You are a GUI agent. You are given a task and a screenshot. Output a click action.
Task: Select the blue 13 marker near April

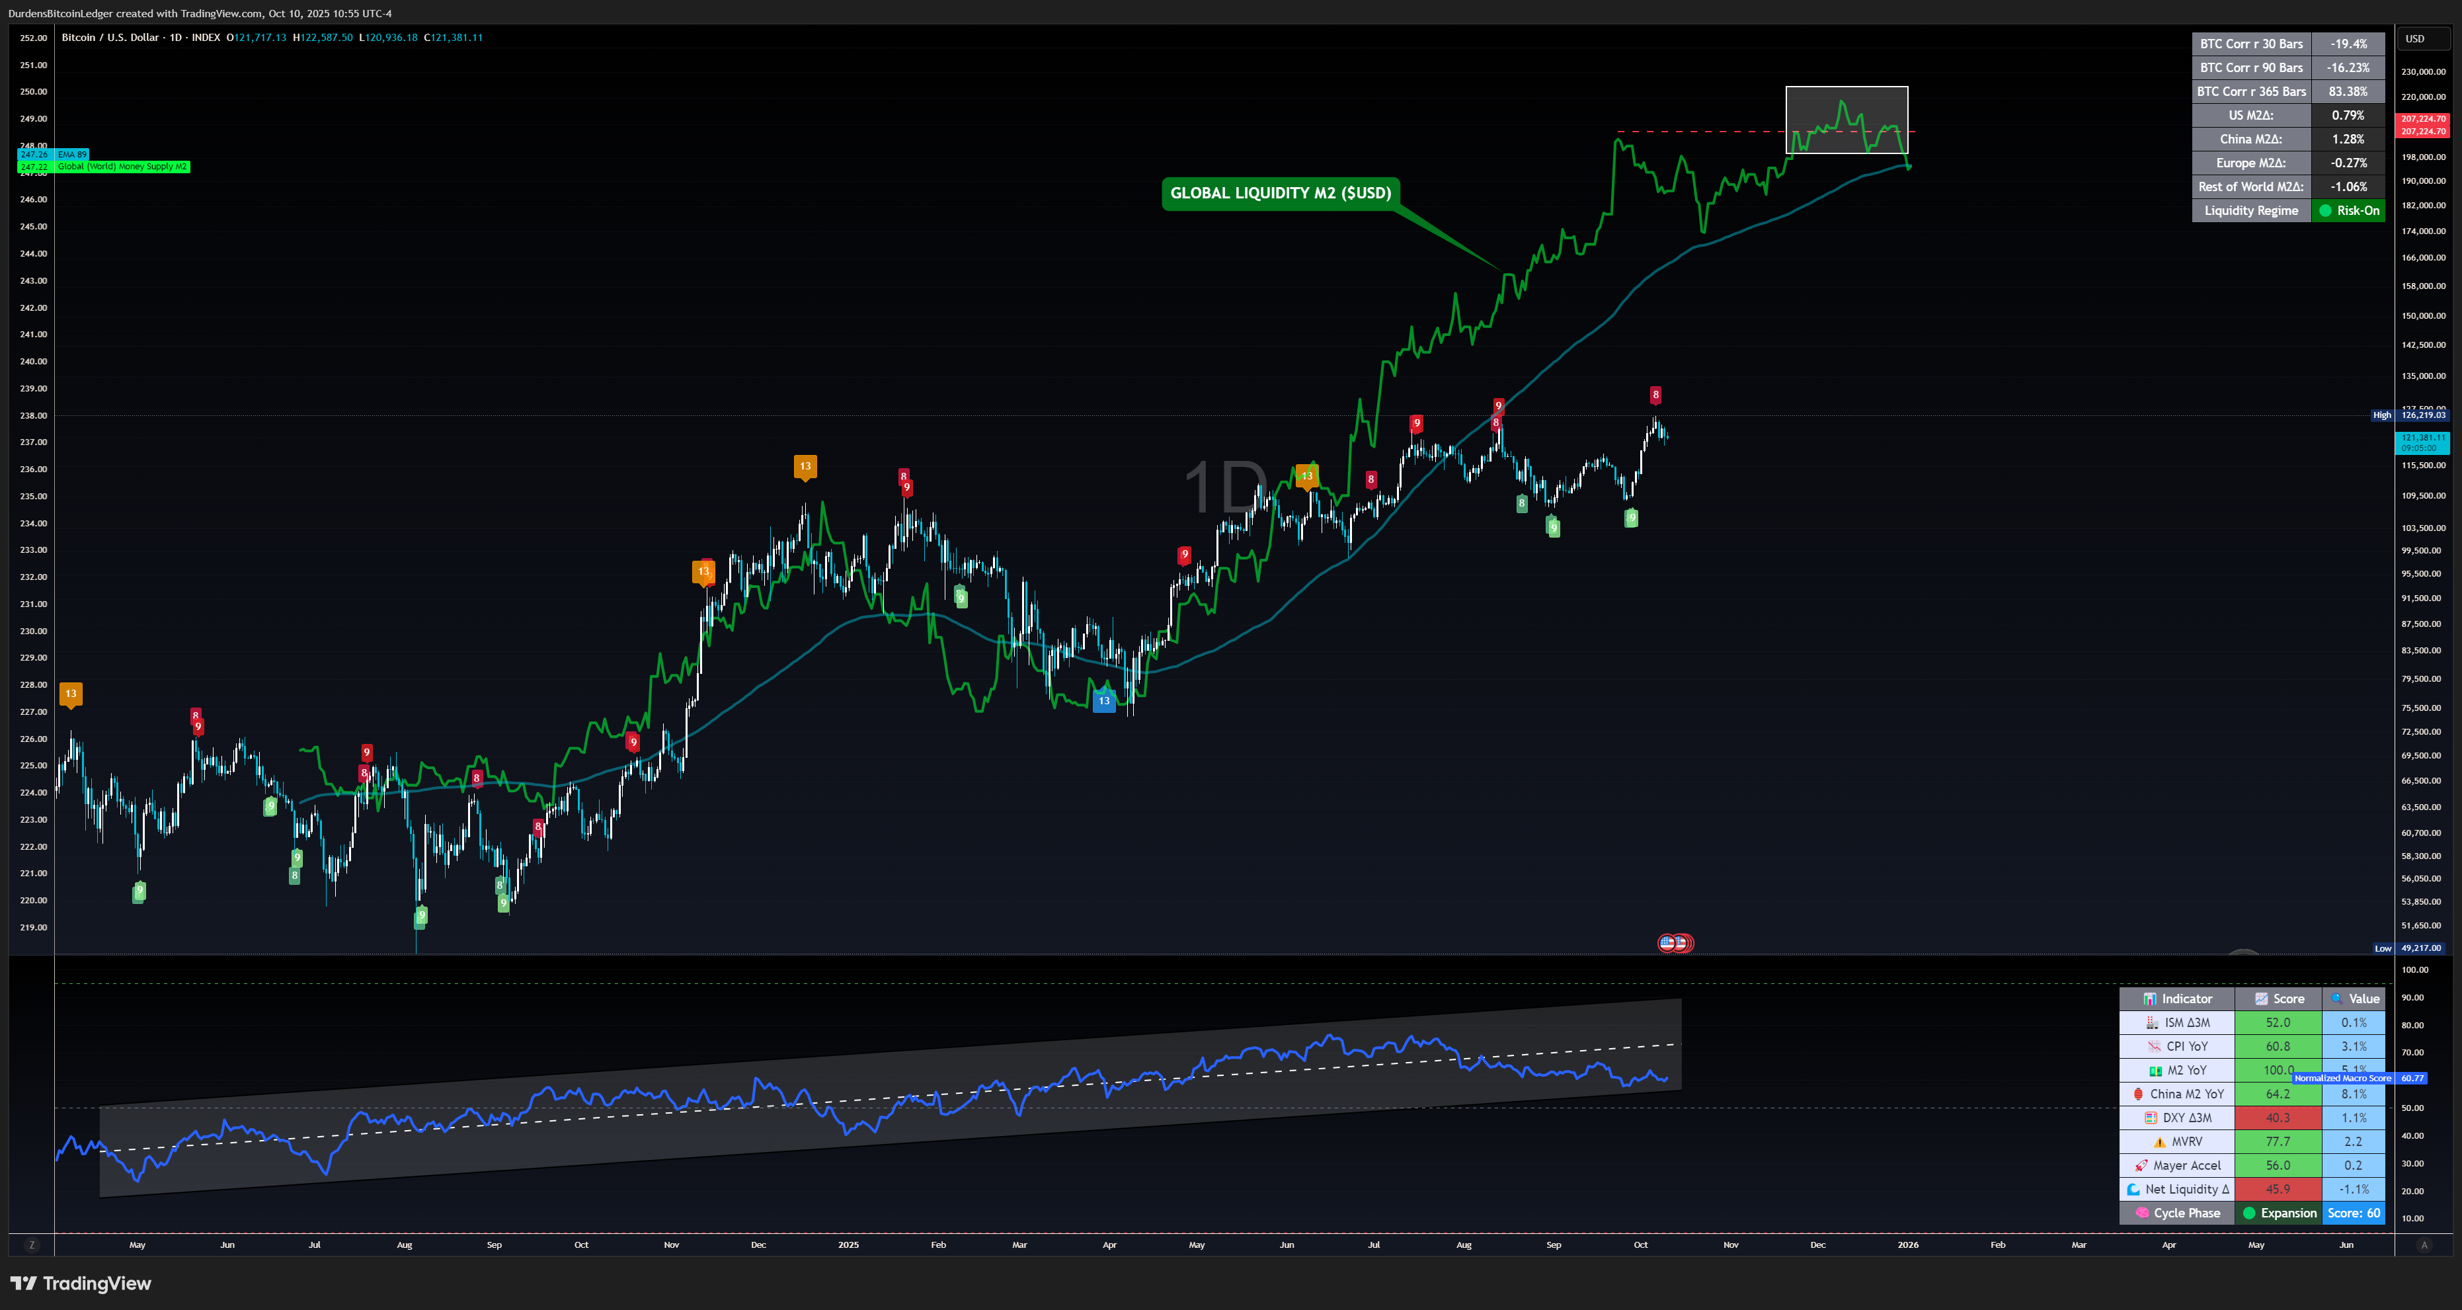(1104, 701)
